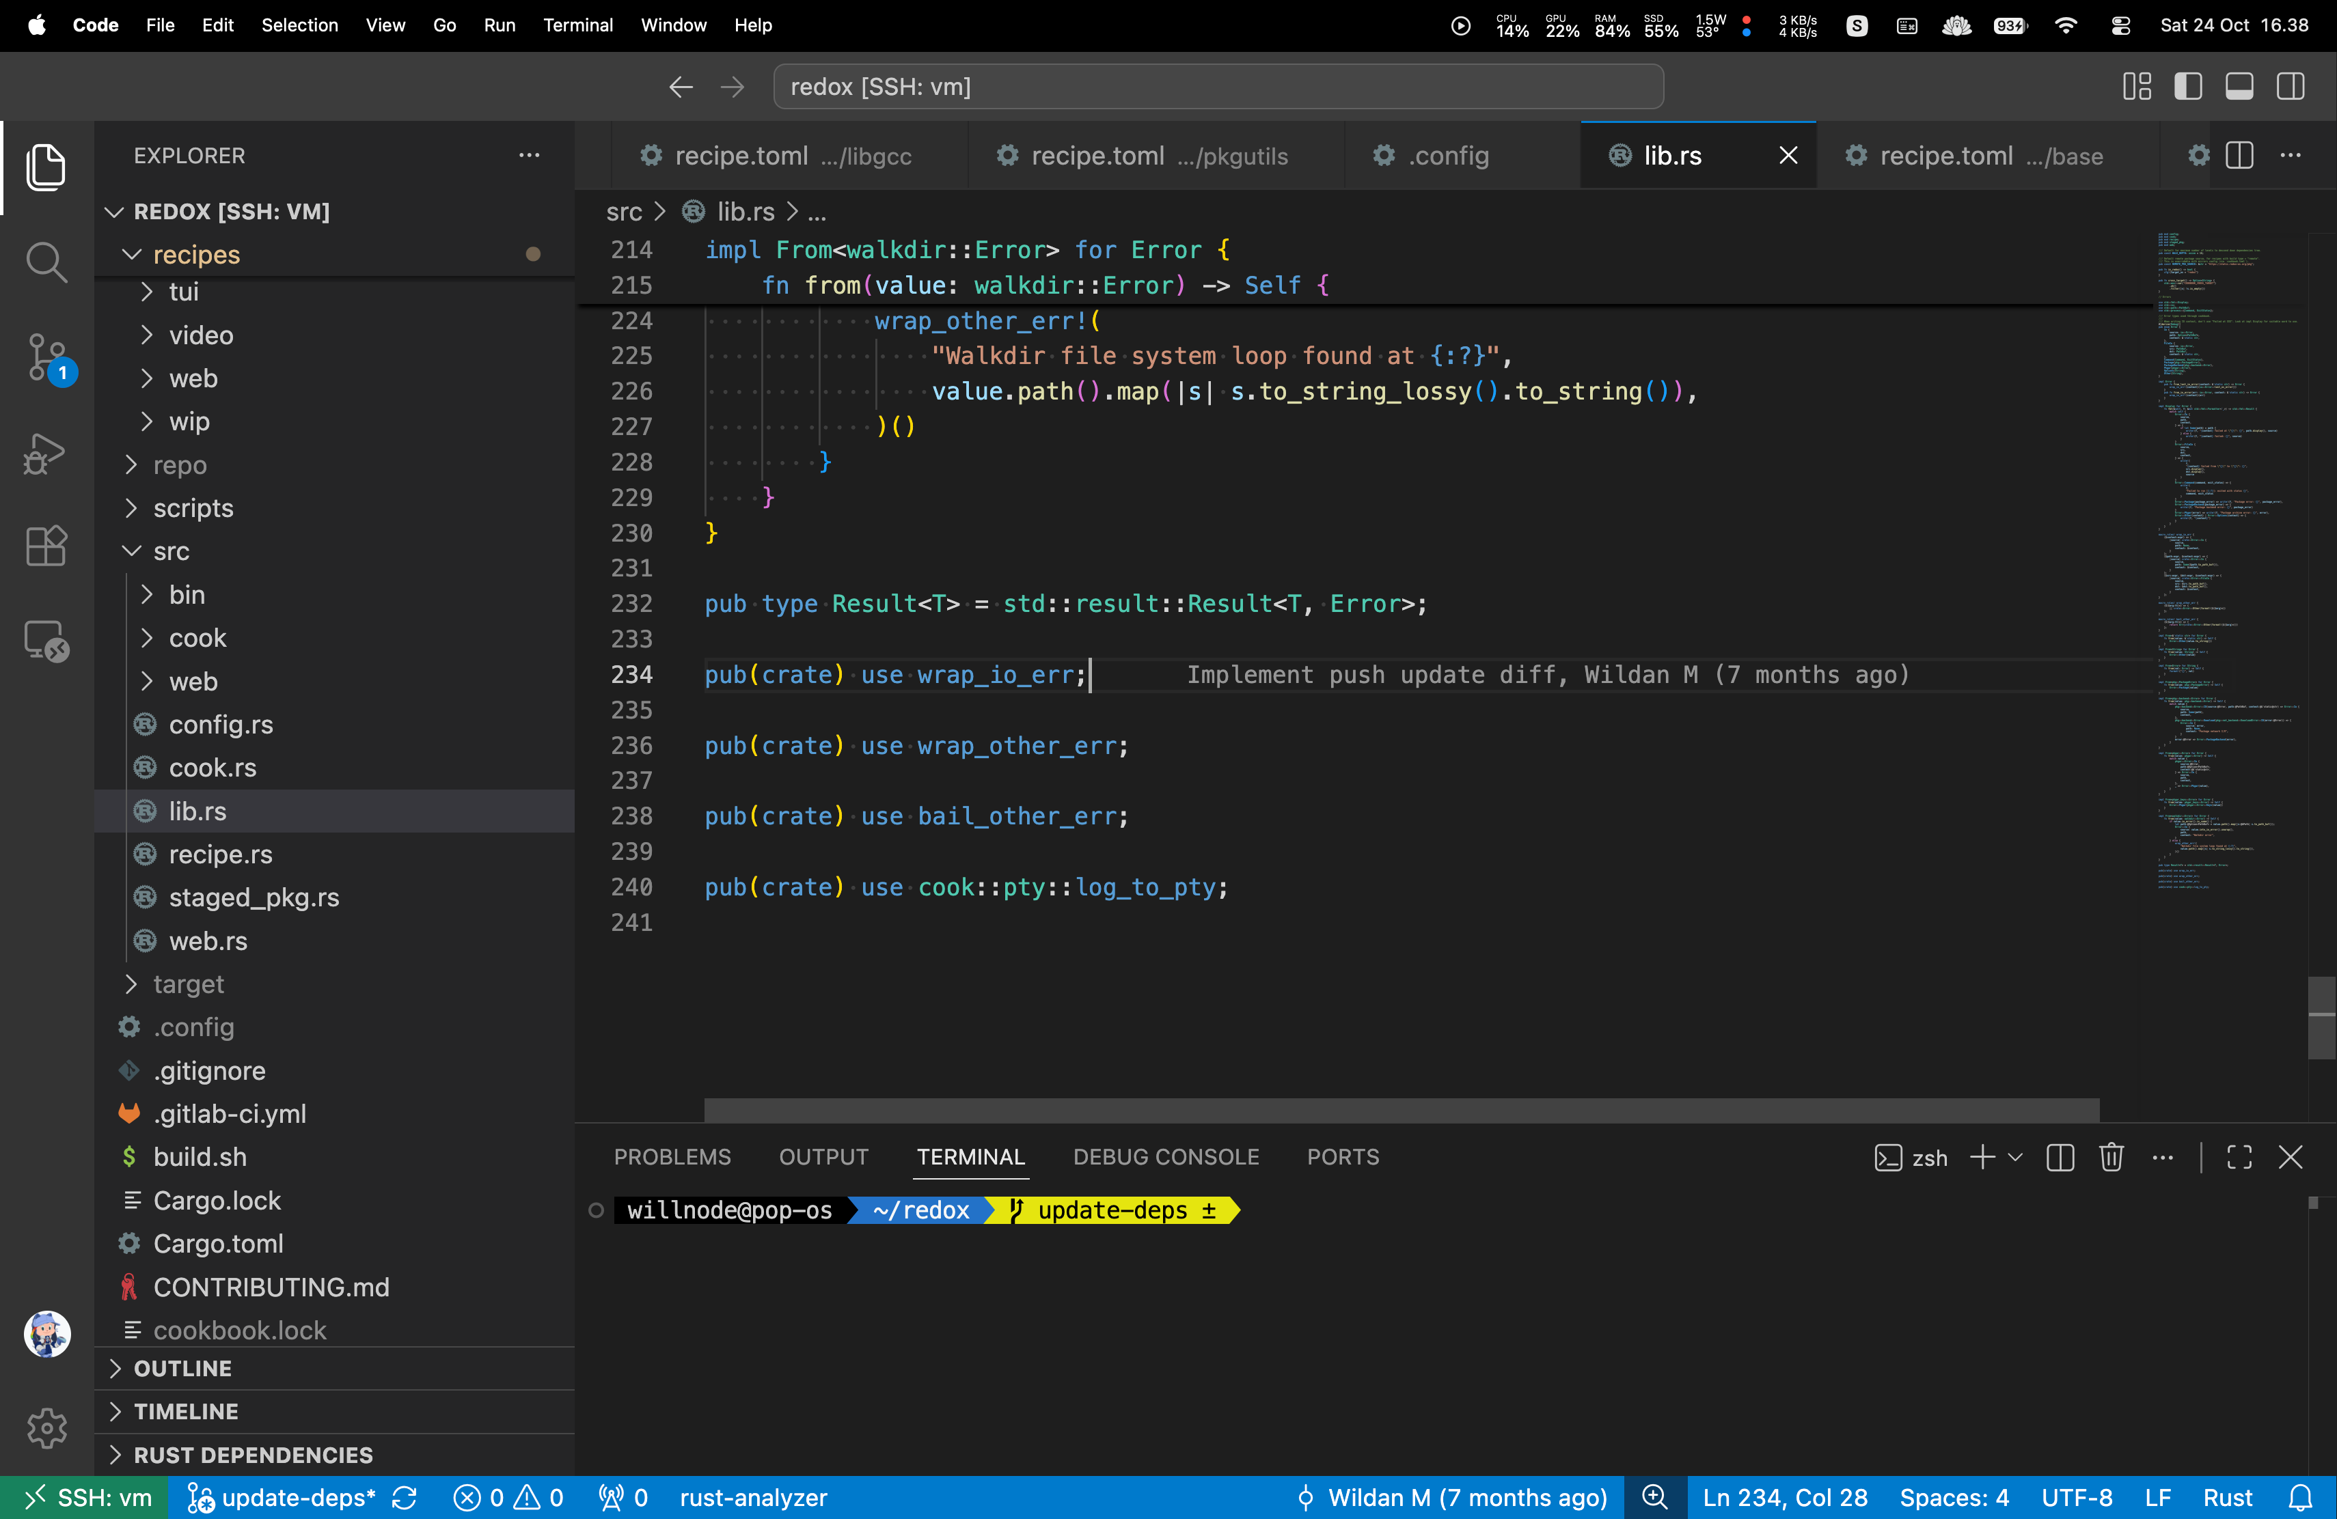2337x1519 pixels.
Task: Open Customize Layout options
Action: pyautogui.click(x=2137, y=87)
